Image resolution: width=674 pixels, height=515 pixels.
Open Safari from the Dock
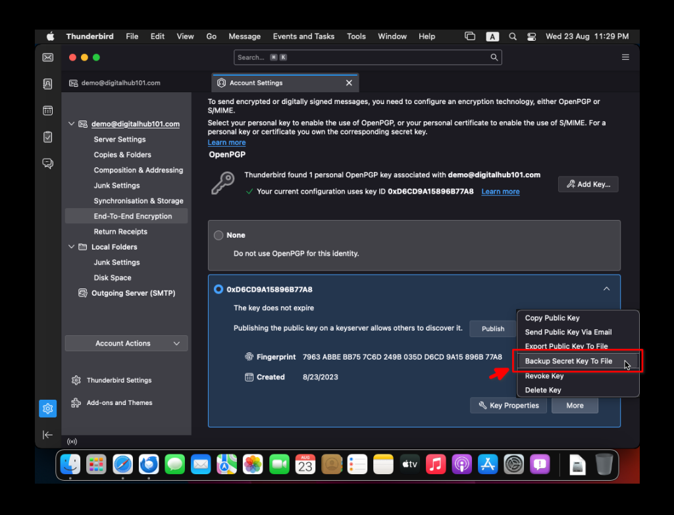122,464
